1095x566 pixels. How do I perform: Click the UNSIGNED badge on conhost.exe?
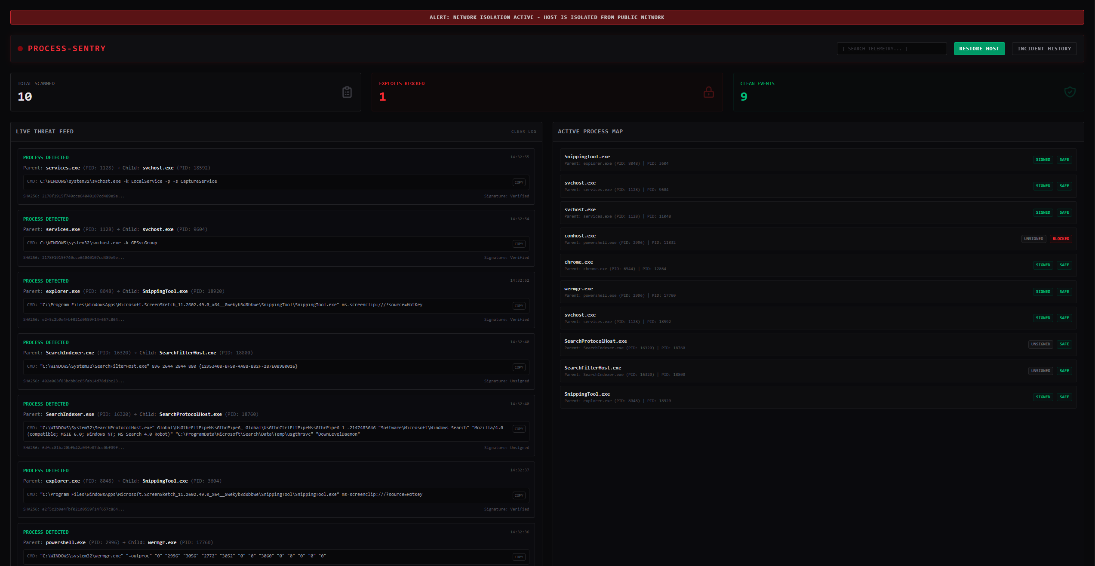tap(1033, 239)
